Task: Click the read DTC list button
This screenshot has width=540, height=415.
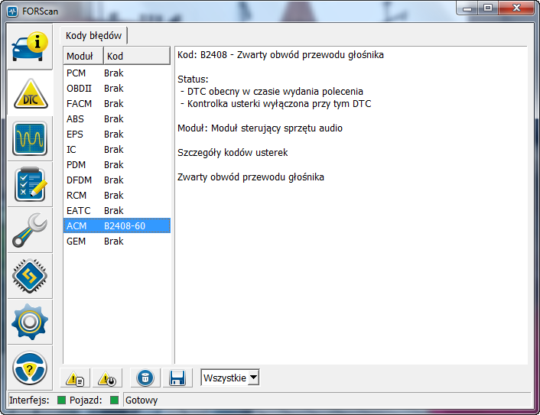Action: pyautogui.click(x=75, y=378)
